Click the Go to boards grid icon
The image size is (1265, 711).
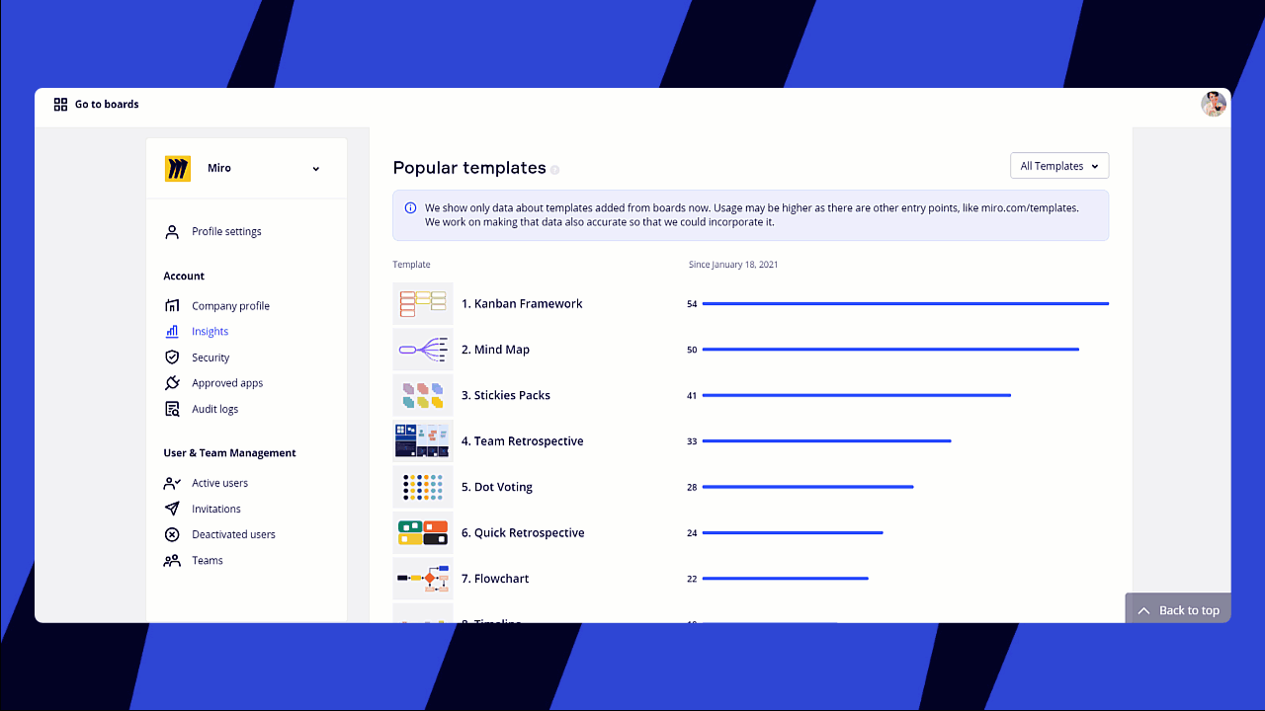pyautogui.click(x=60, y=105)
